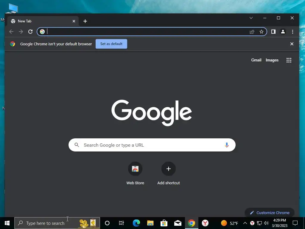
Task: Click the Google icon in the address bar
Action: pos(42,32)
